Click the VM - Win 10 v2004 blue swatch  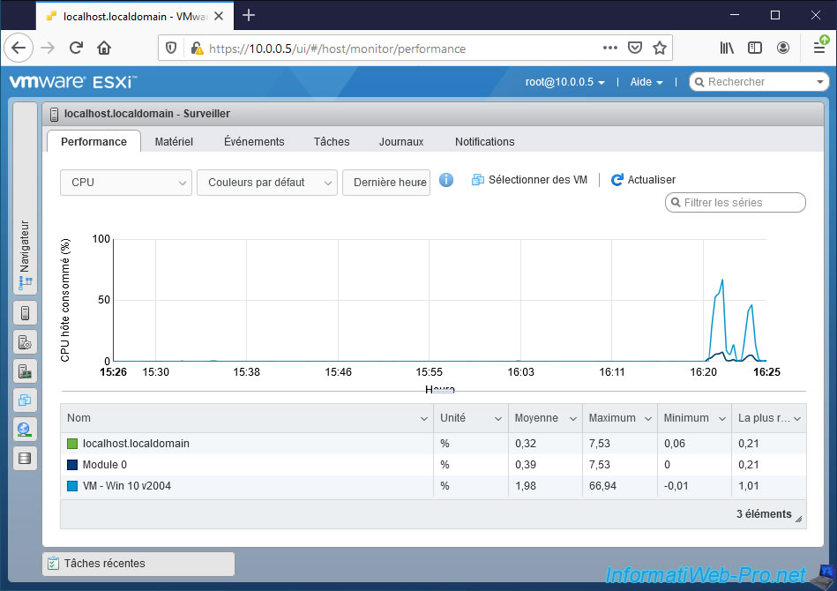pyautogui.click(x=73, y=486)
